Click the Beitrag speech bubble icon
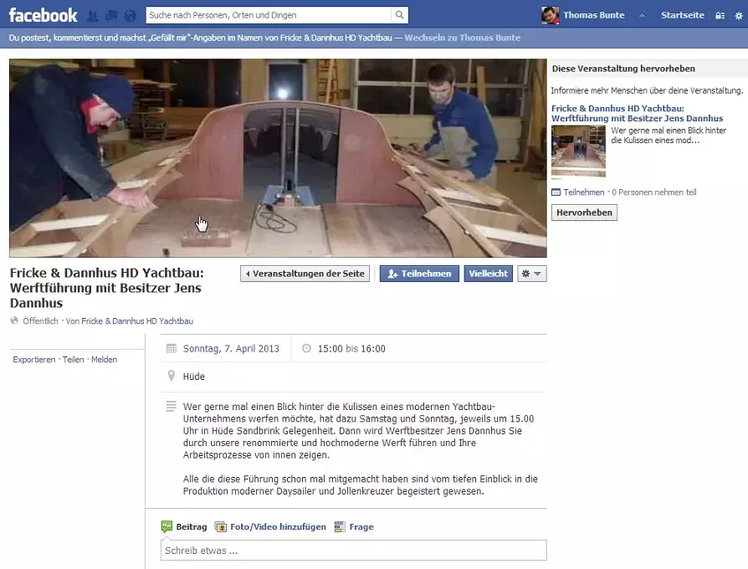 click(x=167, y=526)
